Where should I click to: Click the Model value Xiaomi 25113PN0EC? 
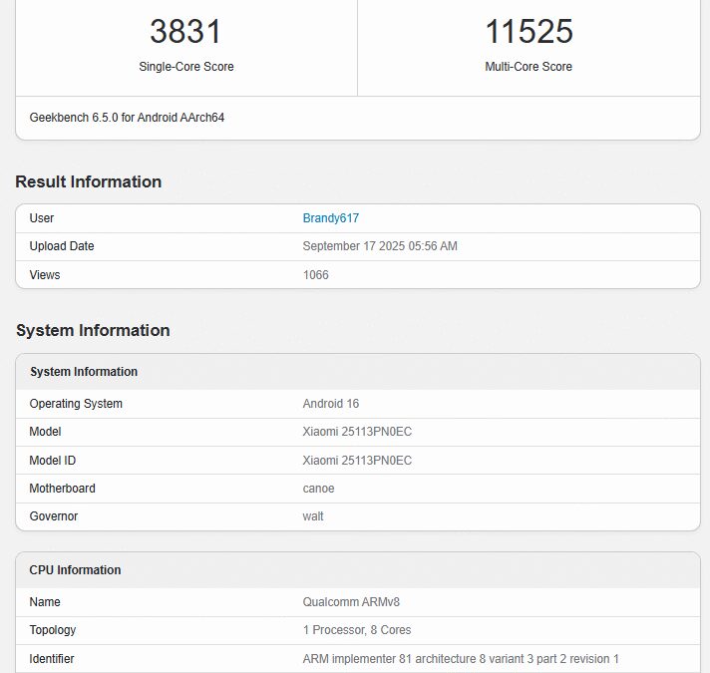pyautogui.click(x=357, y=432)
